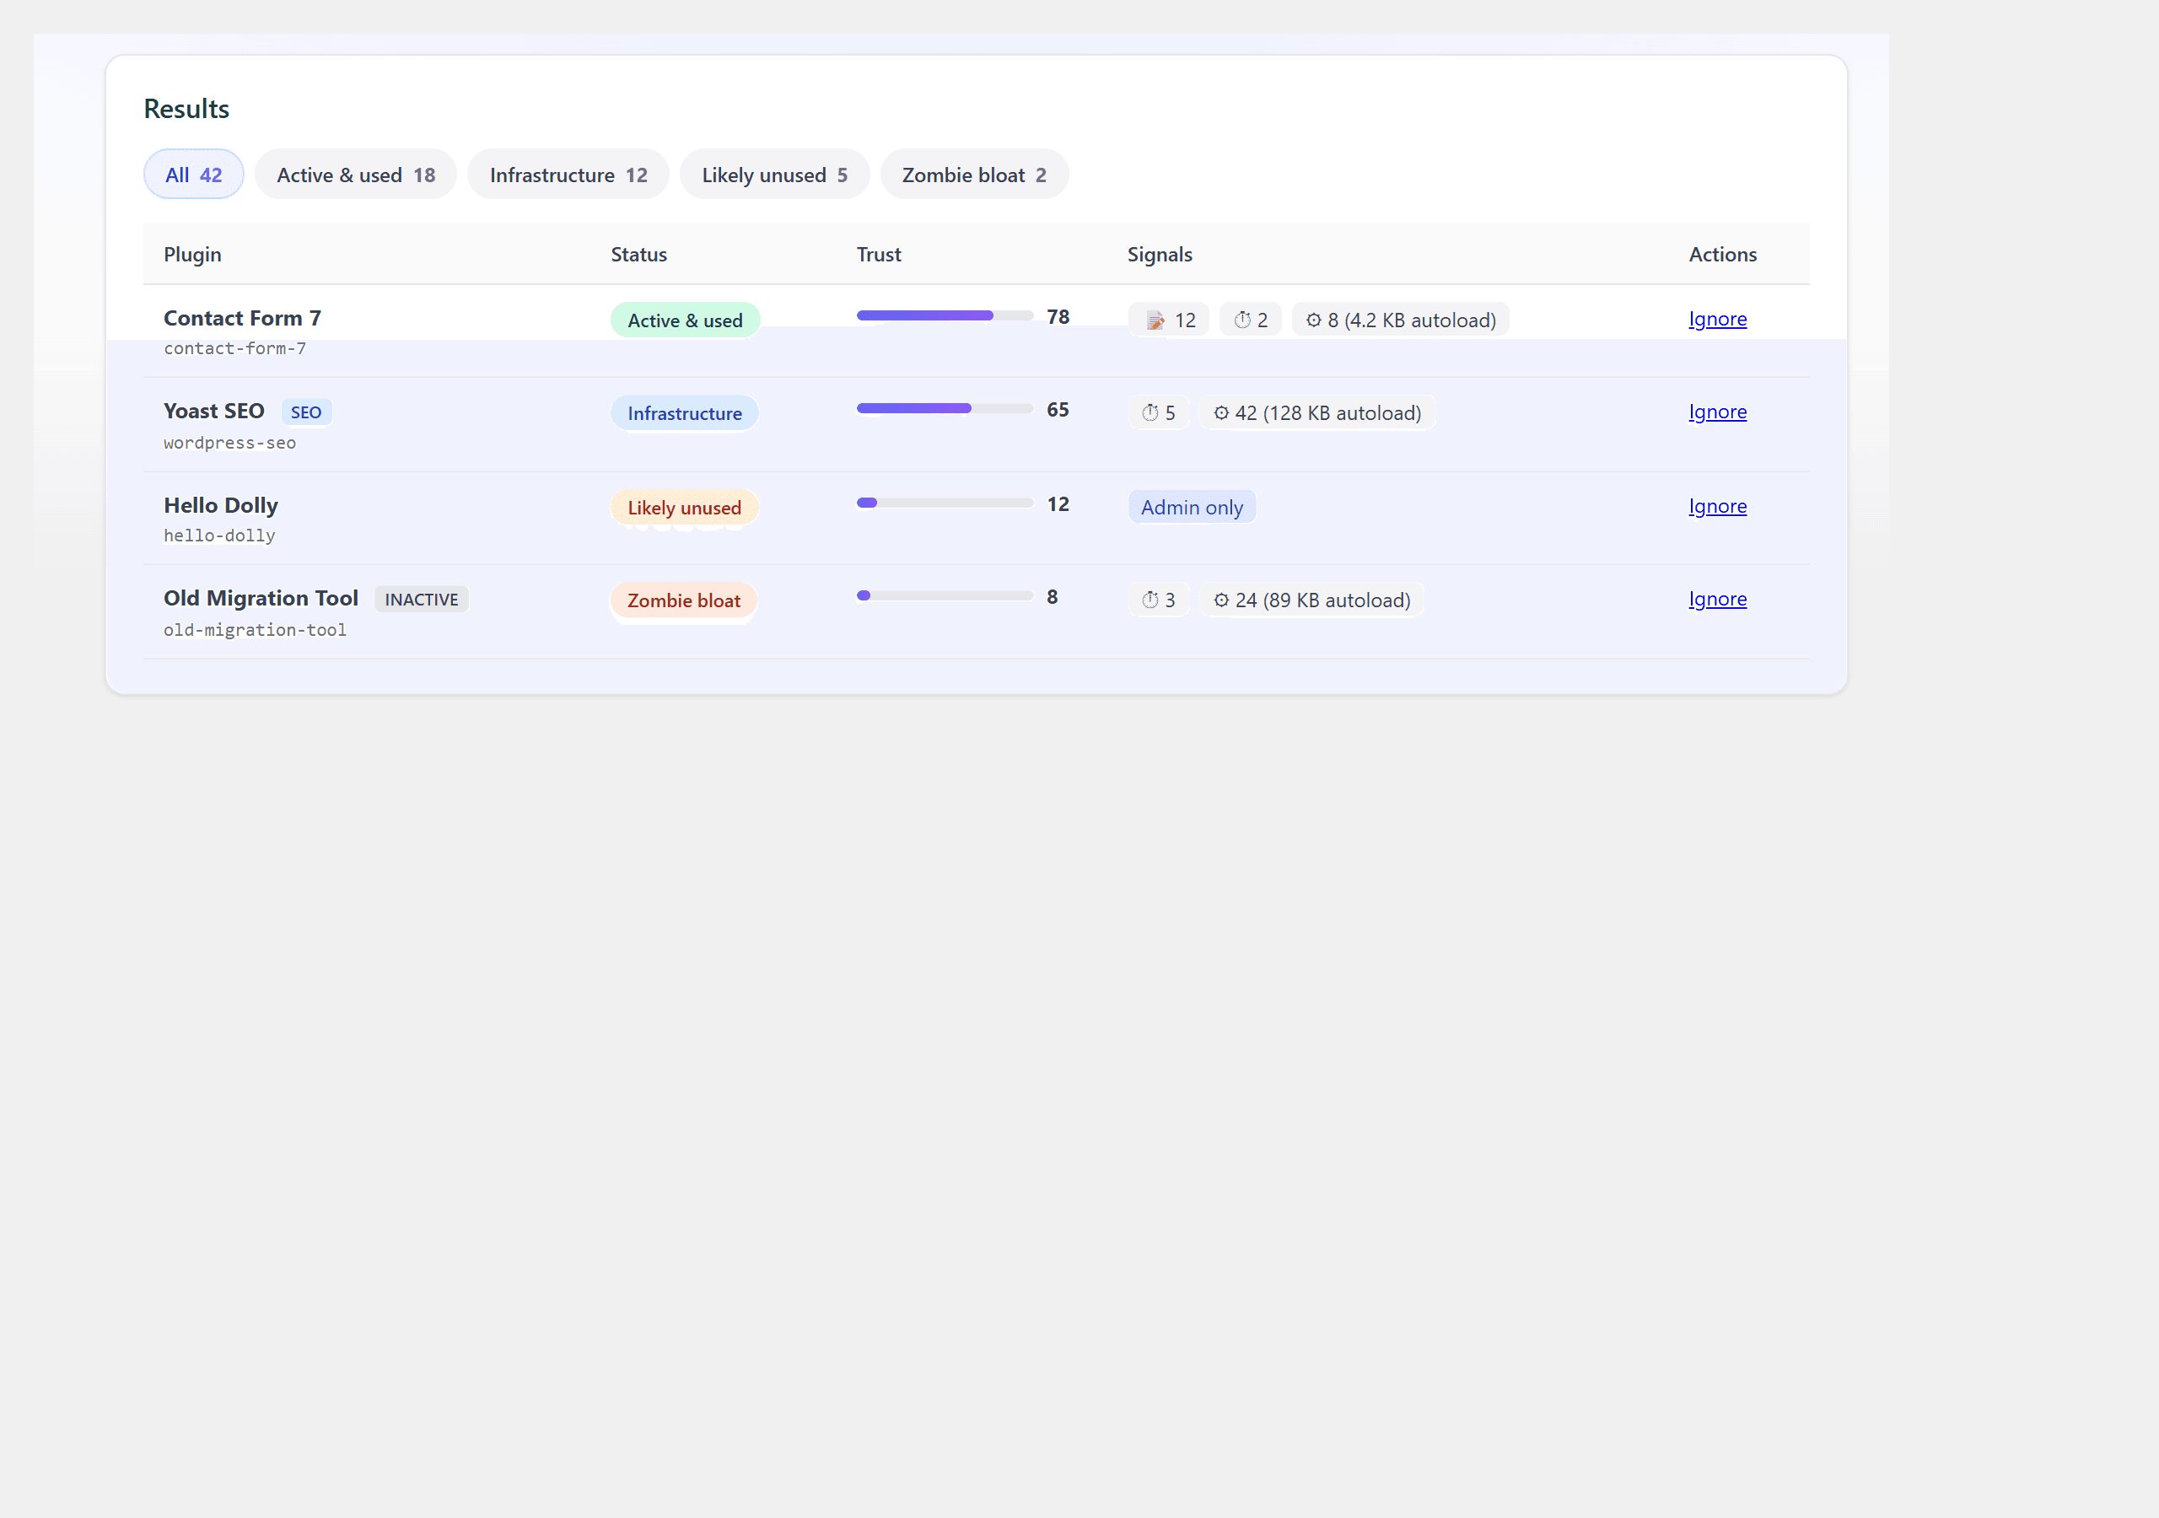
Task: Click the Hello Dolly trust score 12
Action: coord(1058,504)
